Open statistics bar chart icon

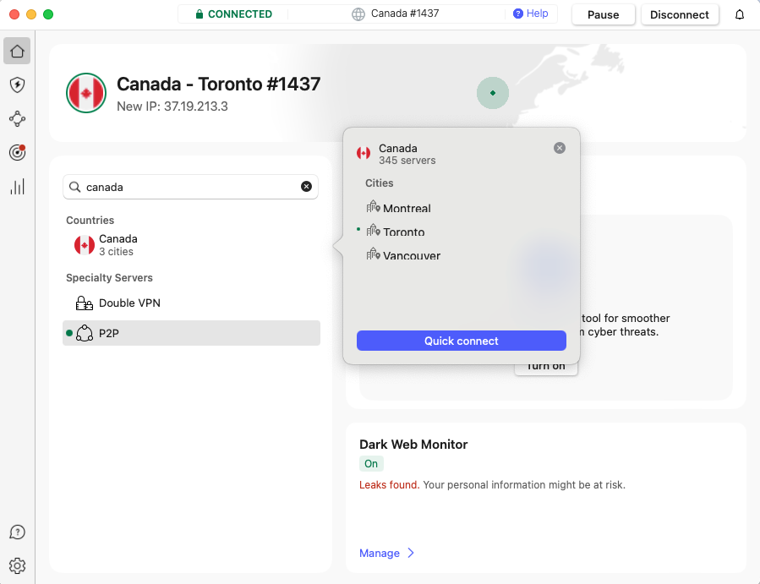17,187
